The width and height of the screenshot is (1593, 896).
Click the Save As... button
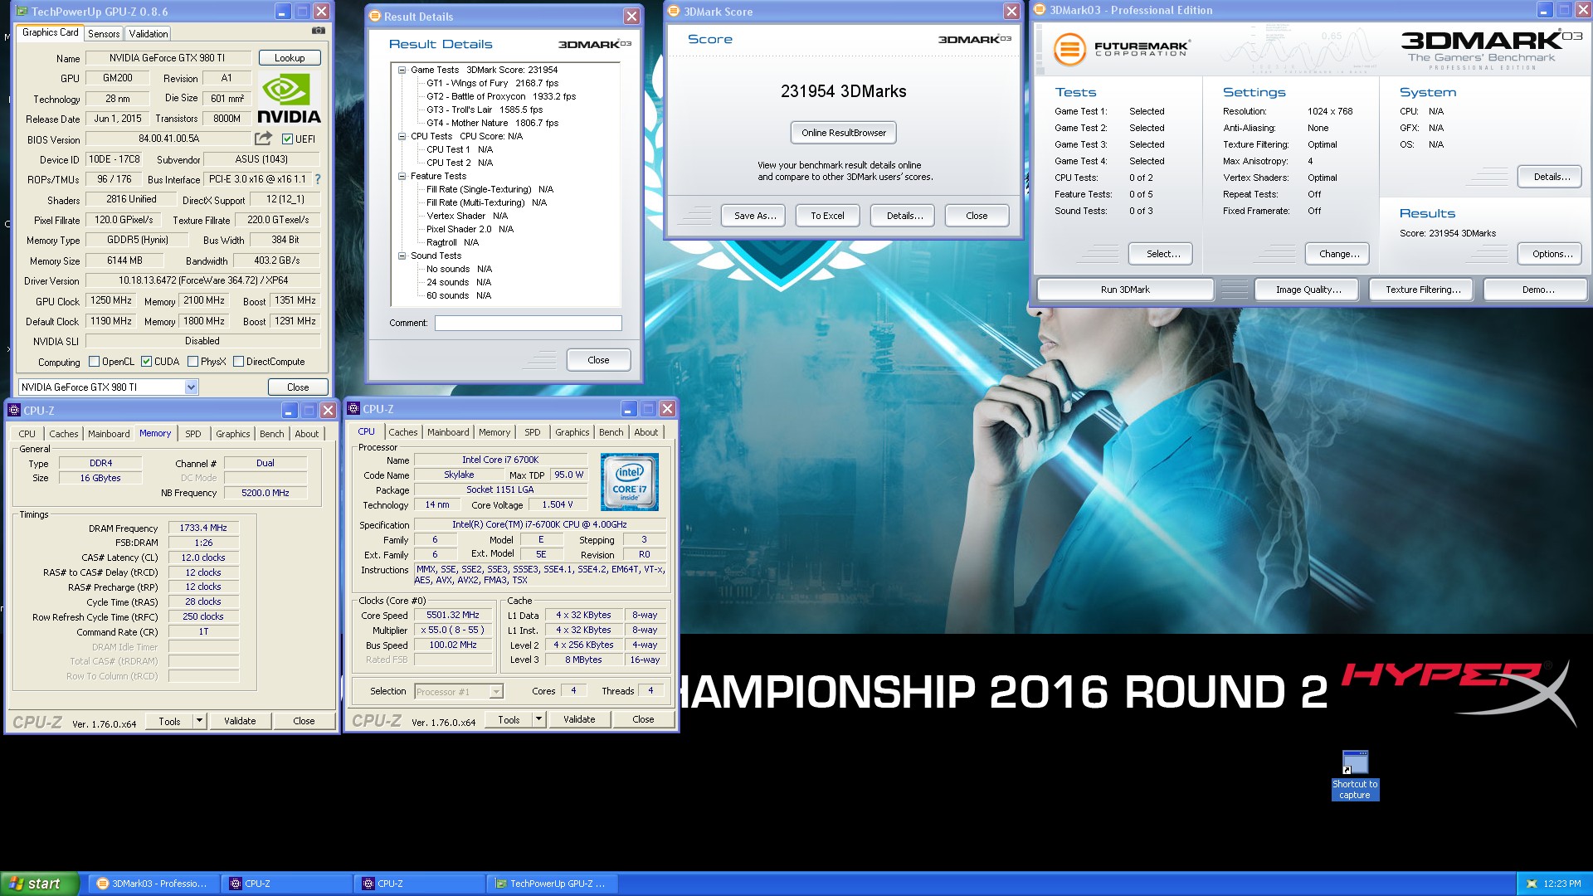755,216
